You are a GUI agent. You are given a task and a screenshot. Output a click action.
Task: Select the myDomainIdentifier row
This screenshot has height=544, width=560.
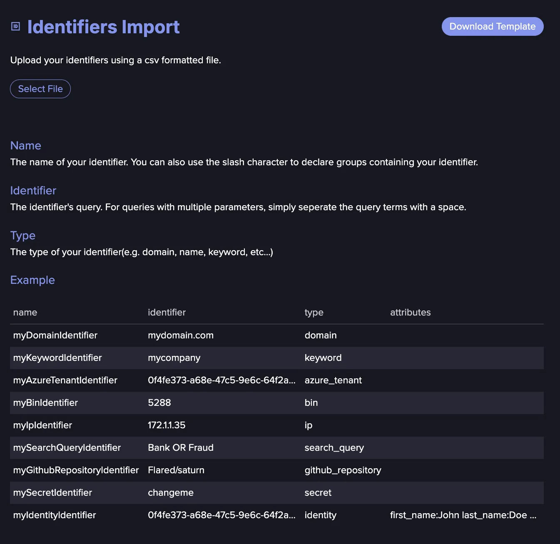pyautogui.click(x=277, y=335)
